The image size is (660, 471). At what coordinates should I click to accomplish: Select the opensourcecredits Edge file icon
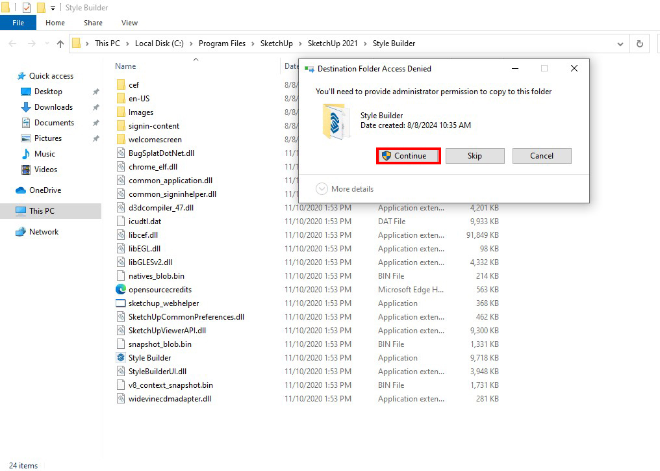tap(121, 290)
